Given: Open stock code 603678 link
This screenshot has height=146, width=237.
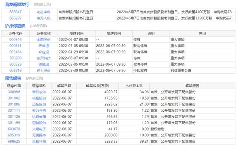Looking at the screenshot, I should (x=14, y=129).
